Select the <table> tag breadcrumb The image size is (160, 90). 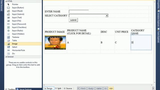(x=99, y=88)
